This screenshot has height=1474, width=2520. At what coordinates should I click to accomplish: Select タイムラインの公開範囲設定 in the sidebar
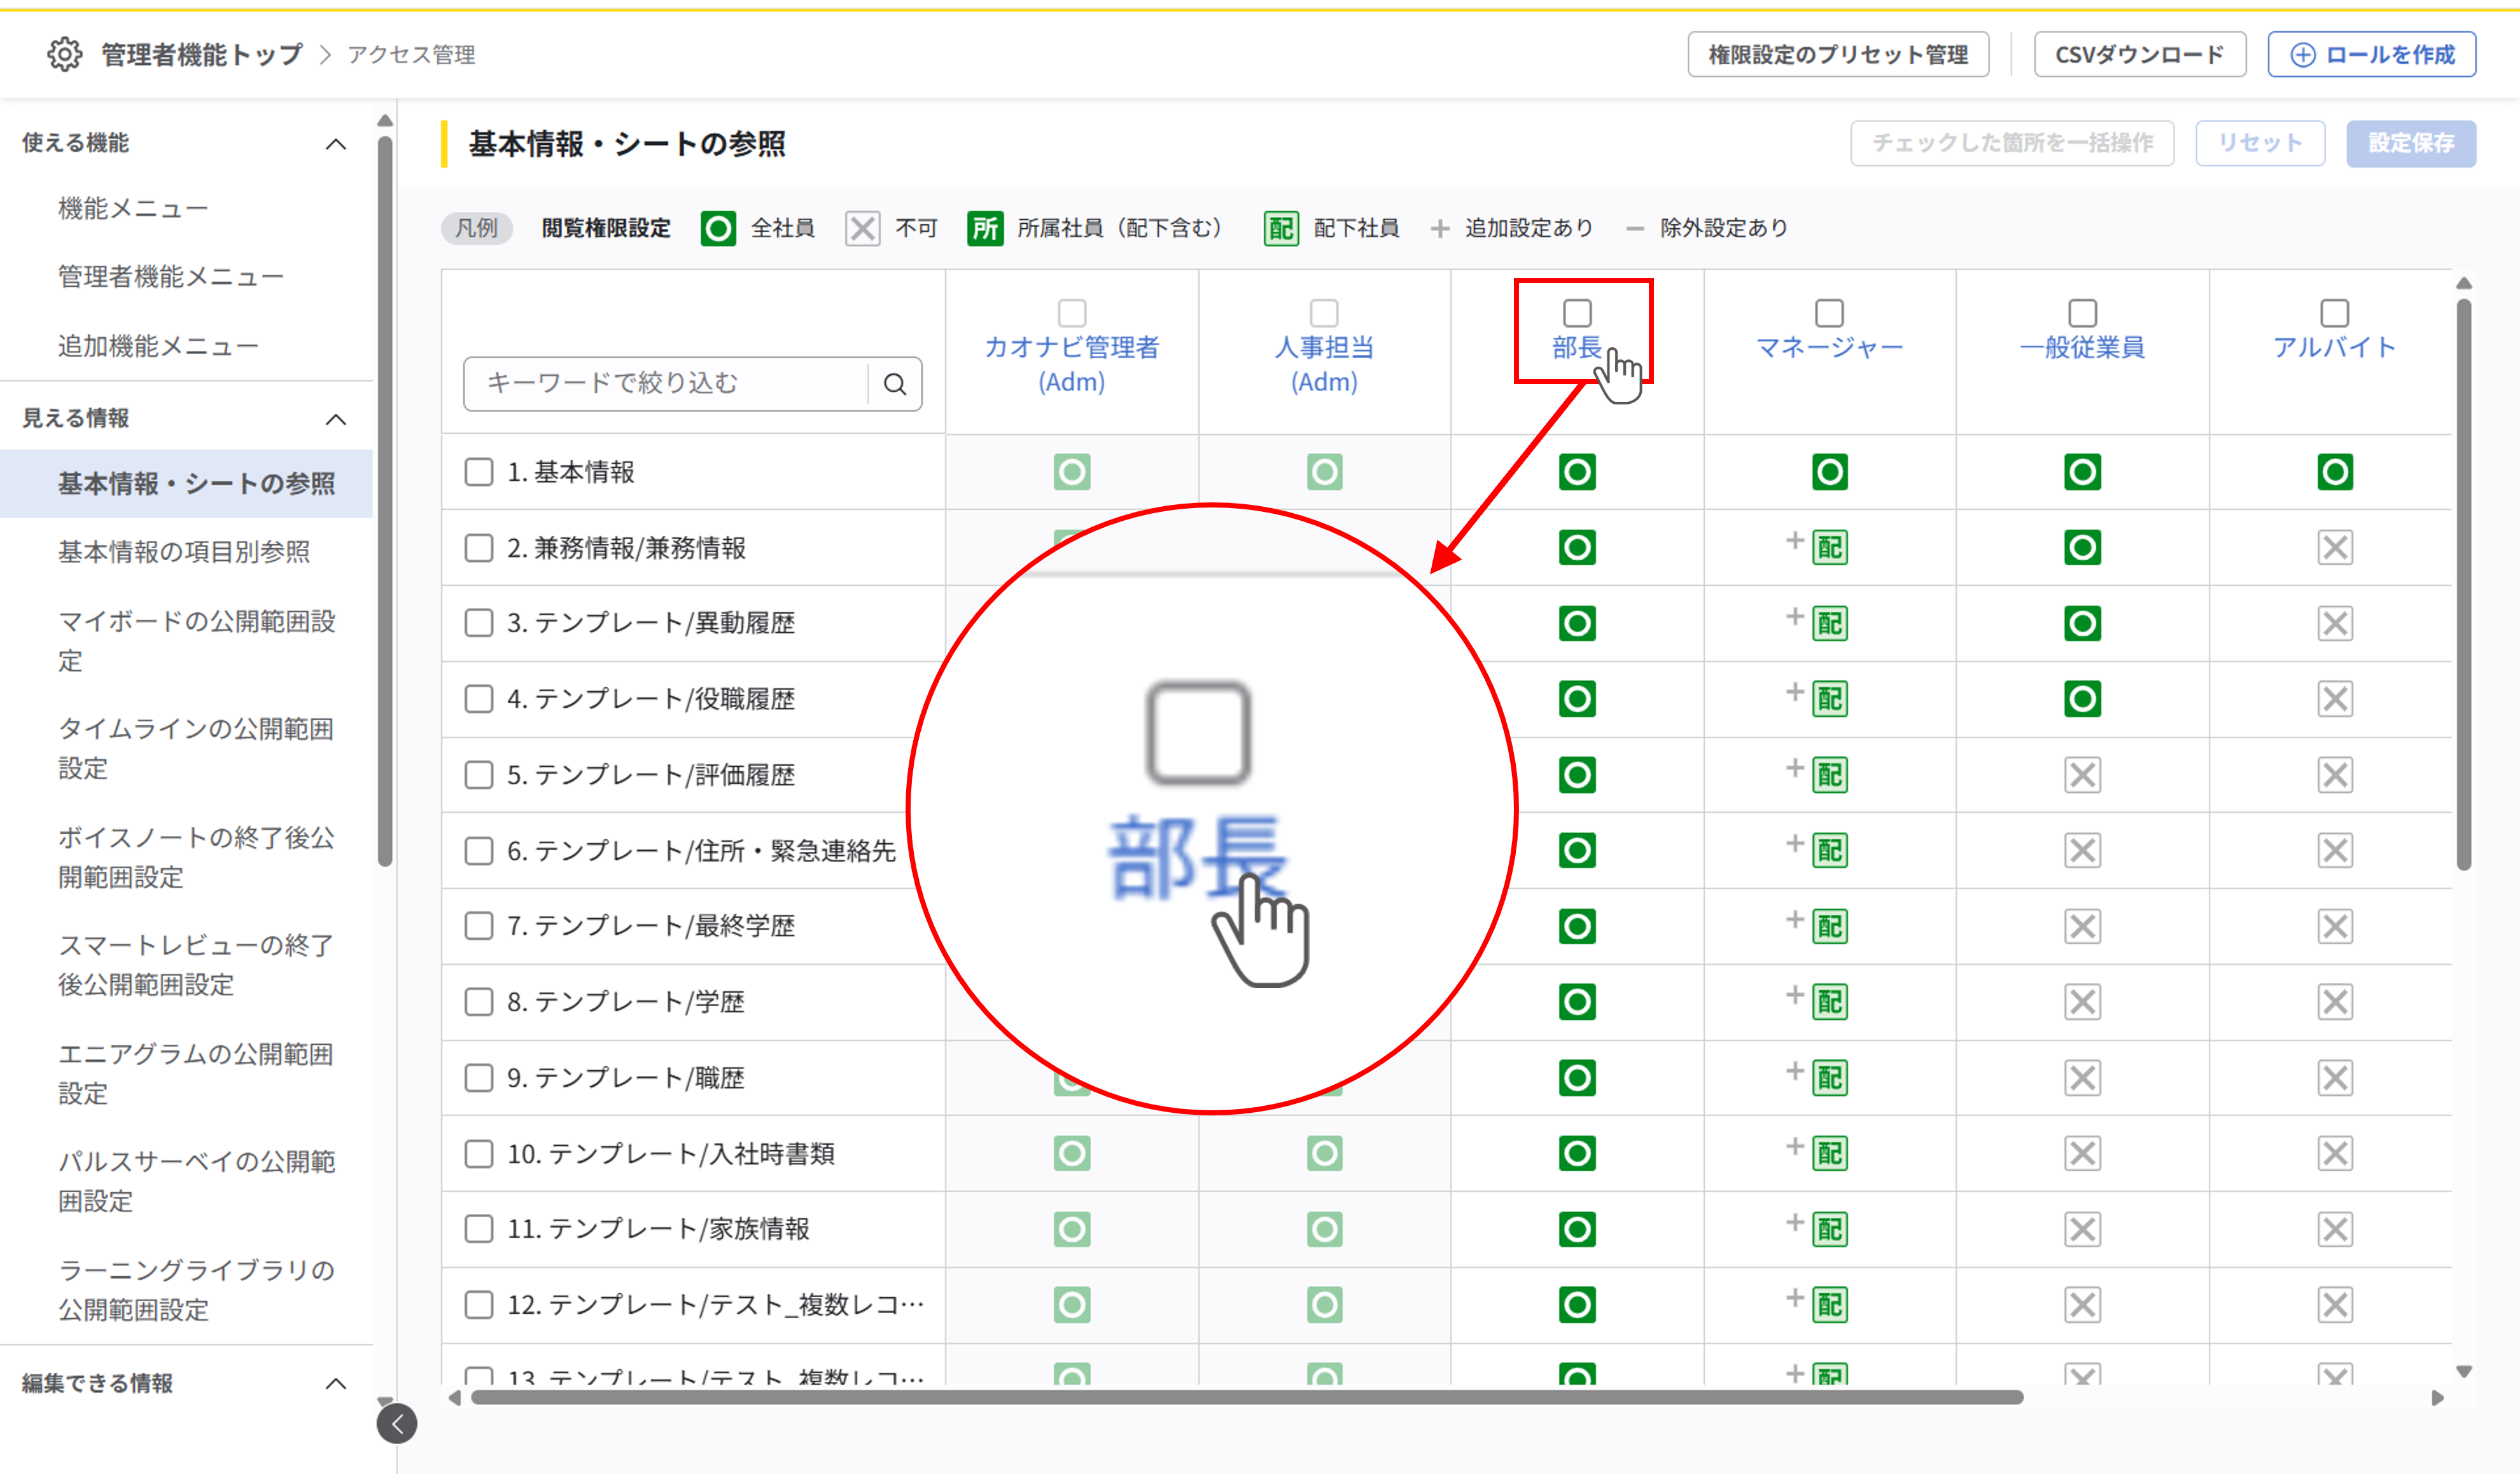tap(197, 748)
